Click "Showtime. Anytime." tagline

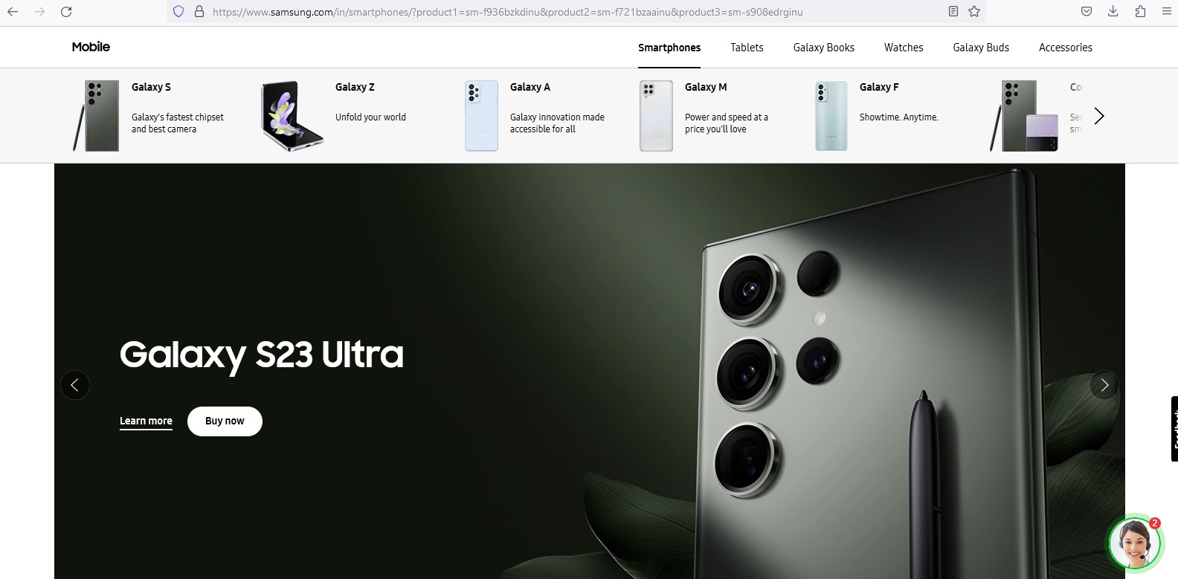point(898,117)
